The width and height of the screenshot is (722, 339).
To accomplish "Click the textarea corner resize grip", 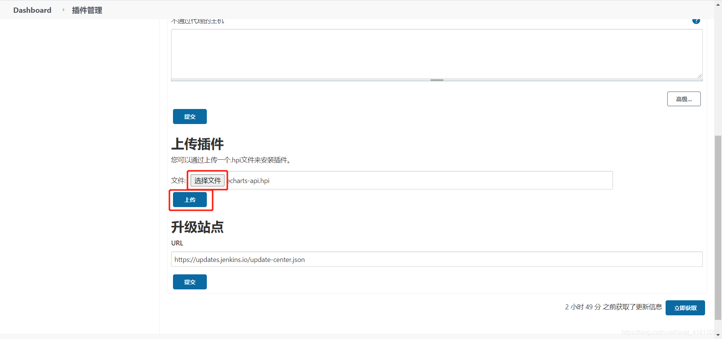I will click(x=699, y=76).
